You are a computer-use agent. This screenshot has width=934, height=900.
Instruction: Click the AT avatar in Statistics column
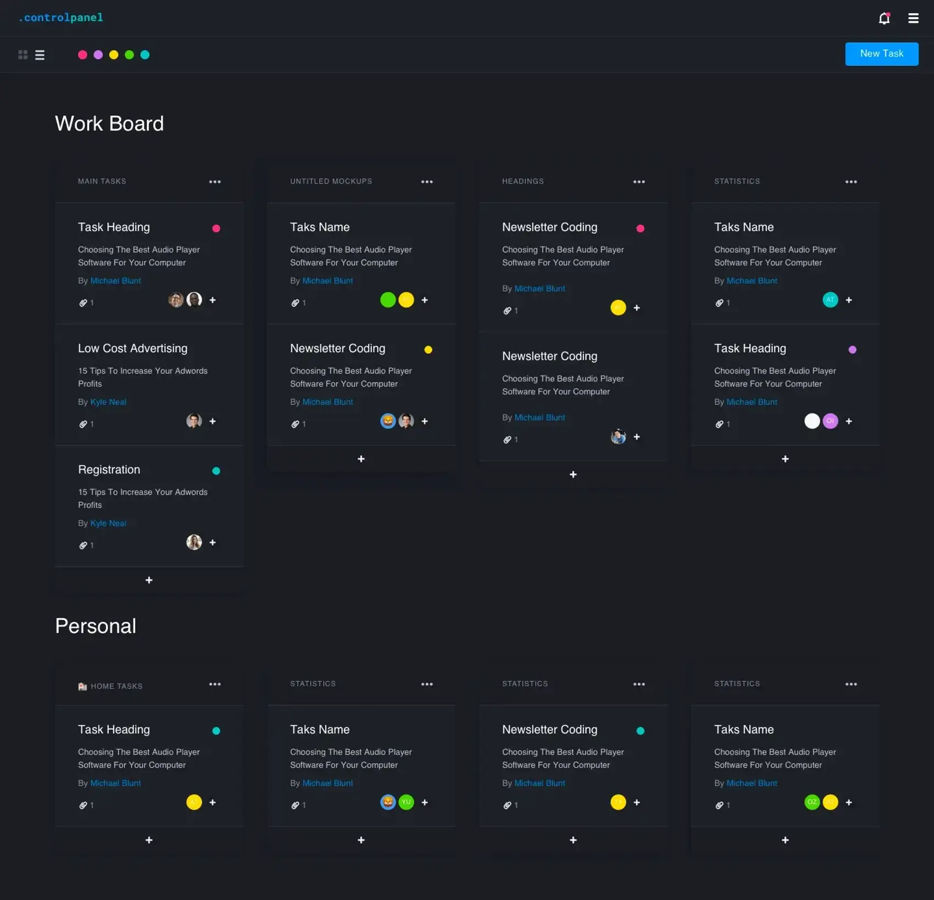click(x=830, y=300)
